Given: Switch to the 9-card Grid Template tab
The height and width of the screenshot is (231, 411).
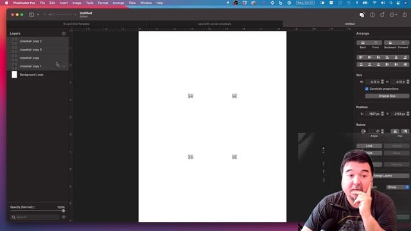Looking at the screenshot, I should 76,24.
